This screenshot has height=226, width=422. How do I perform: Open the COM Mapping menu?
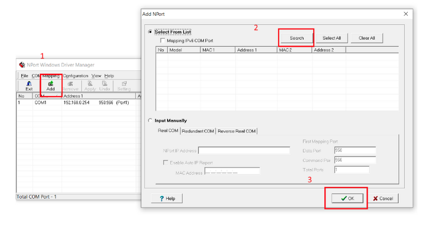coord(45,76)
